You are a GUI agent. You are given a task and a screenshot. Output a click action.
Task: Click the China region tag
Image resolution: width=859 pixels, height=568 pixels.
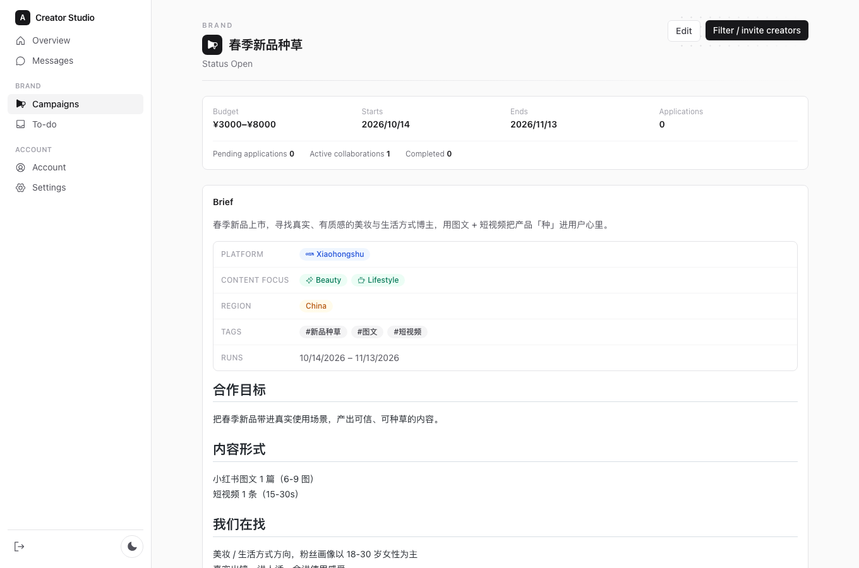pos(316,306)
